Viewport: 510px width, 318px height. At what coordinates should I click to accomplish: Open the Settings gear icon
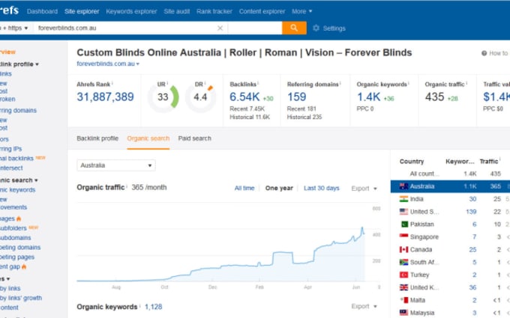[x=316, y=28]
